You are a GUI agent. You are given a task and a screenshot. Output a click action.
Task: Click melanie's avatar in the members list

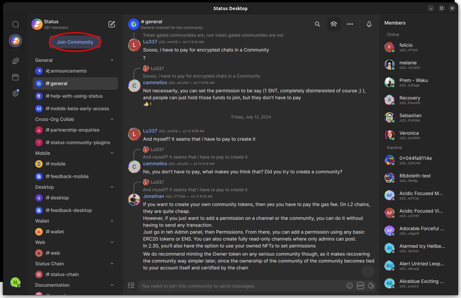pos(389,65)
